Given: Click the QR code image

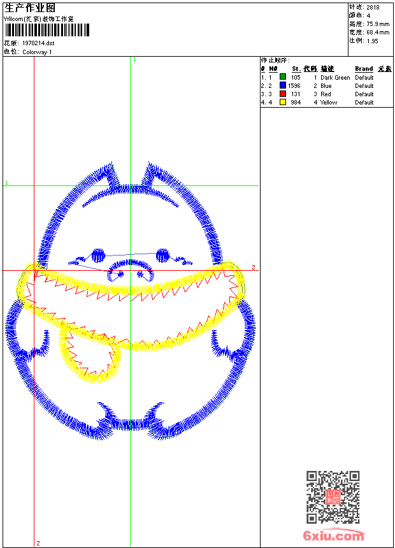Looking at the screenshot, I should click(333, 497).
